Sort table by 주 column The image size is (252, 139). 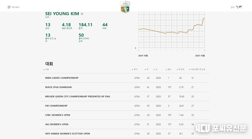coord(147,69)
